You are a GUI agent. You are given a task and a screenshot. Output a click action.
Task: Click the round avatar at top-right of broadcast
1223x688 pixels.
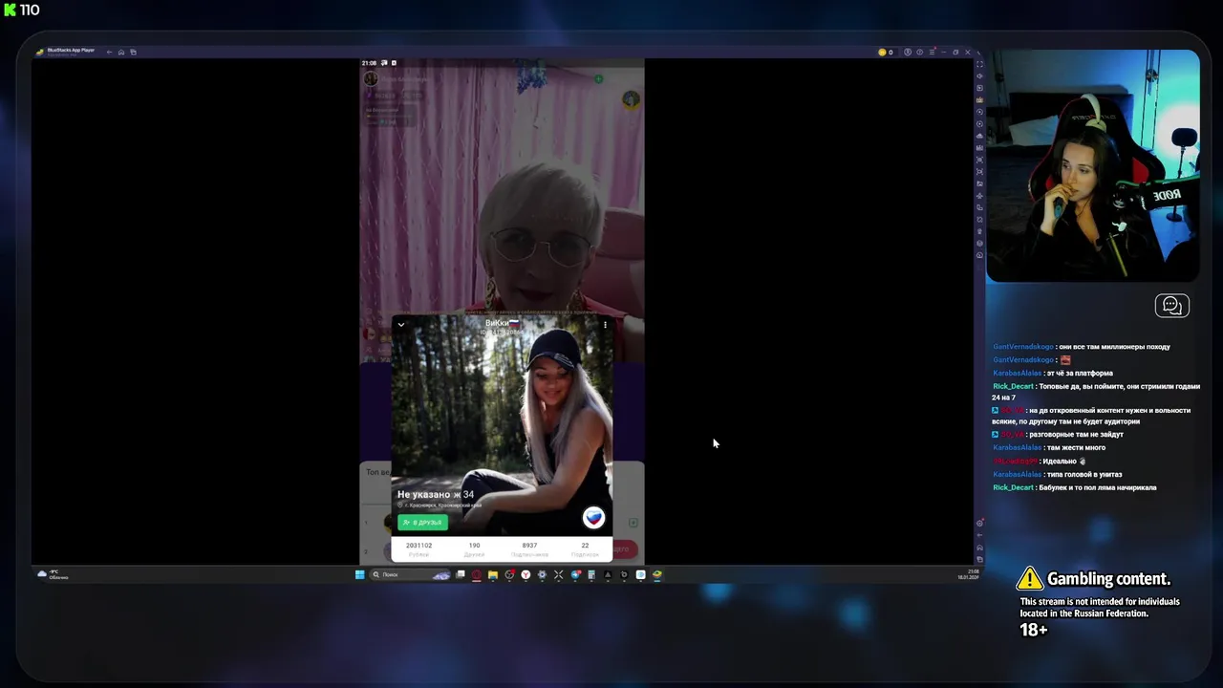631,98
